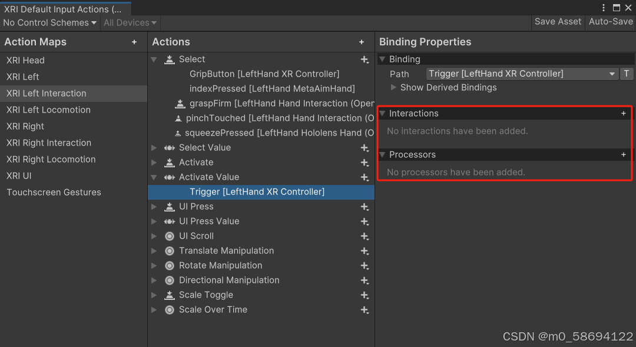Add a new action using the Actions plus icon

tap(362, 42)
